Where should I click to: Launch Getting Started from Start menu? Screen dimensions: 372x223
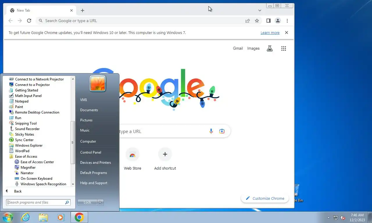(x=26, y=90)
